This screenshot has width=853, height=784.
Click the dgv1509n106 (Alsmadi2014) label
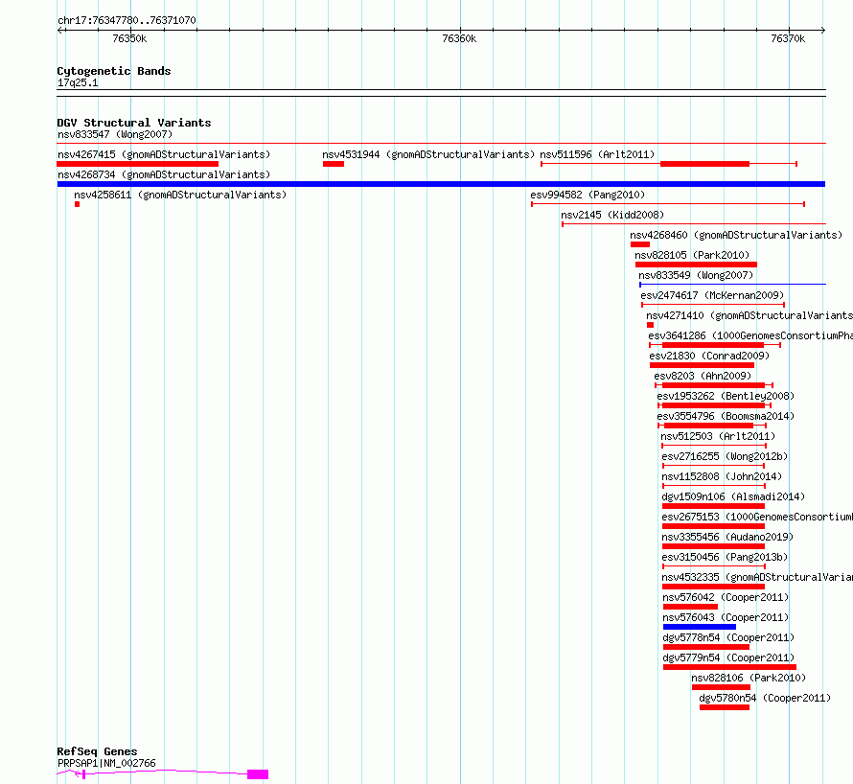point(733,496)
